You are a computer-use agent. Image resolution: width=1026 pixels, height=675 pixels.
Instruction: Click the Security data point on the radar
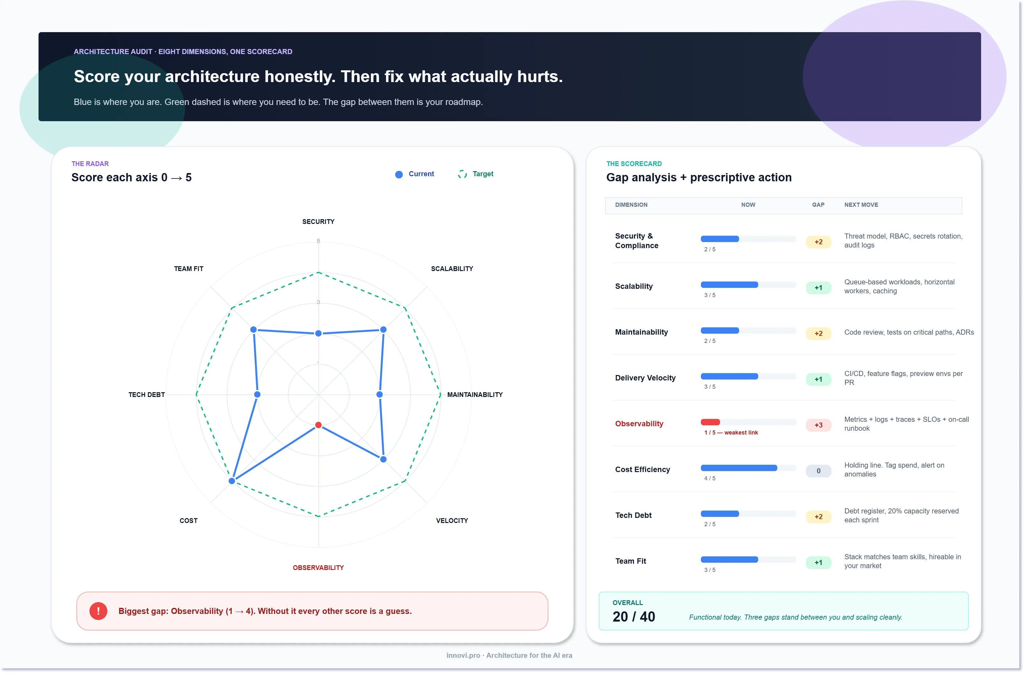[x=318, y=332]
